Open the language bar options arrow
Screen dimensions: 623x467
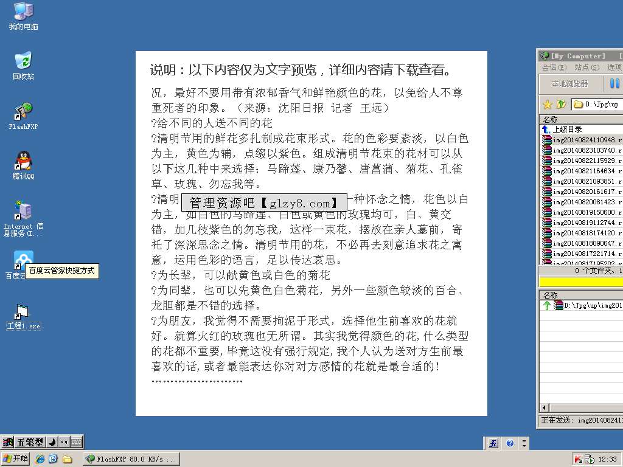pyautogui.click(x=524, y=443)
